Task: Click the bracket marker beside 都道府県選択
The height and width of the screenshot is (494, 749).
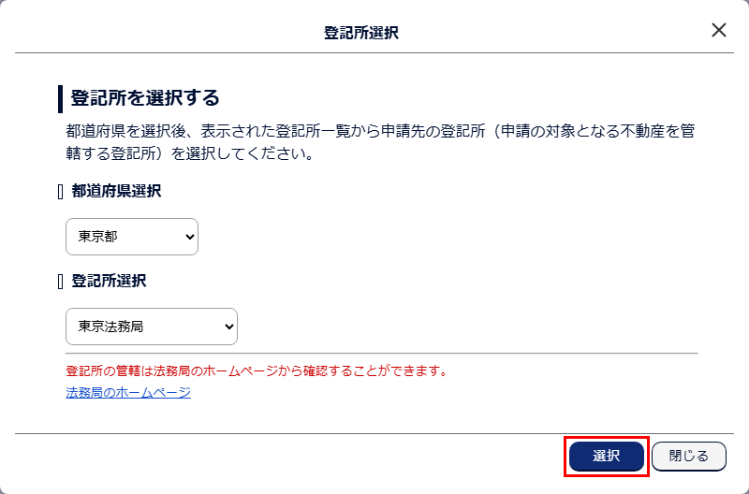Action: (x=61, y=192)
